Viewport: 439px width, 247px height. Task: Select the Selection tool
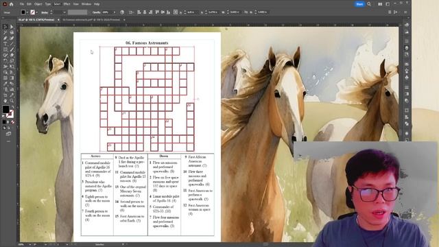pyautogui.click(x=5, y=27)
